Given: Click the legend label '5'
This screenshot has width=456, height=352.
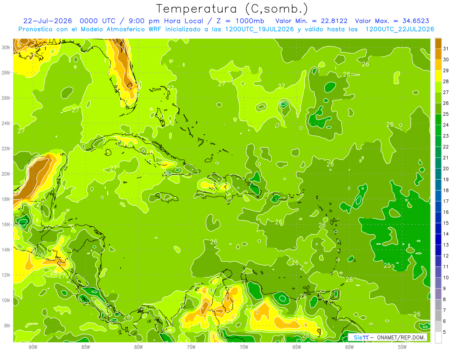Looking at the screenshot, I should click(x=445, y=332).
